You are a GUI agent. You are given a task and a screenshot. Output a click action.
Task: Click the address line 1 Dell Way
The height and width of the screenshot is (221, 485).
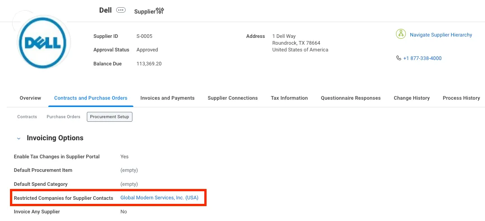284,36
